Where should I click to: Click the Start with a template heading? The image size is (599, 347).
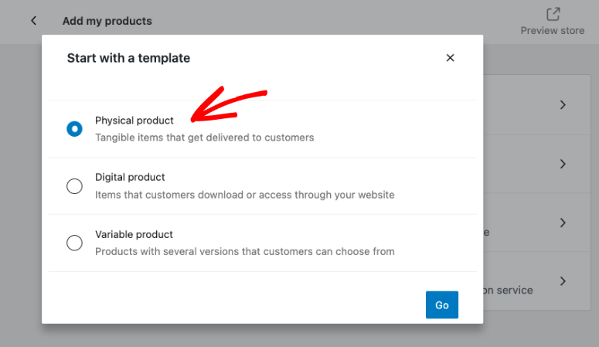pos(128,58)
